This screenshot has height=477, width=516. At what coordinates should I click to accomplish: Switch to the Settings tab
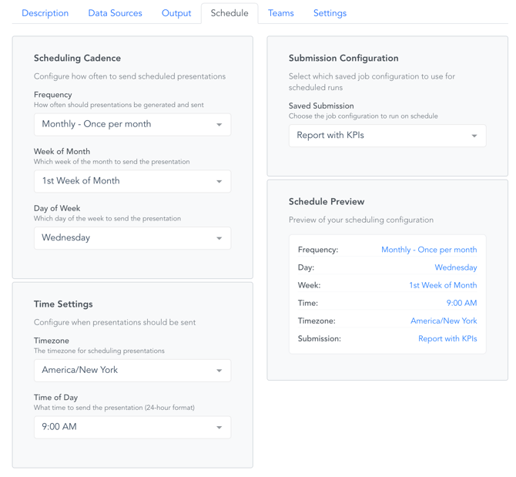click(330, 13)
